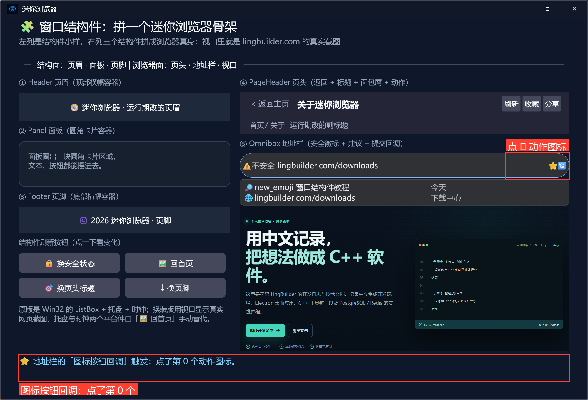Click the app logo in the title bar

pyautogui.click(x=12, y=9)
